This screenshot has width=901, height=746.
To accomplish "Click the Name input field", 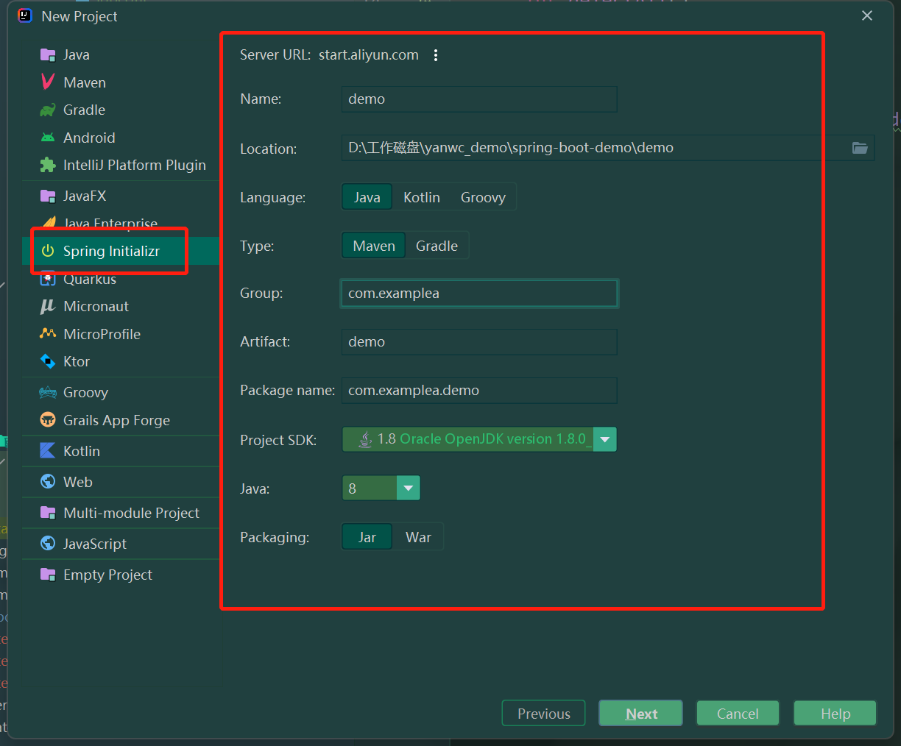I will 479,99.
